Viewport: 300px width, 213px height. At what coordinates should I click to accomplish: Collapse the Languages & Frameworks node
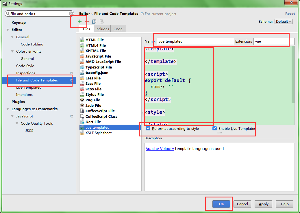click(8, 109)
